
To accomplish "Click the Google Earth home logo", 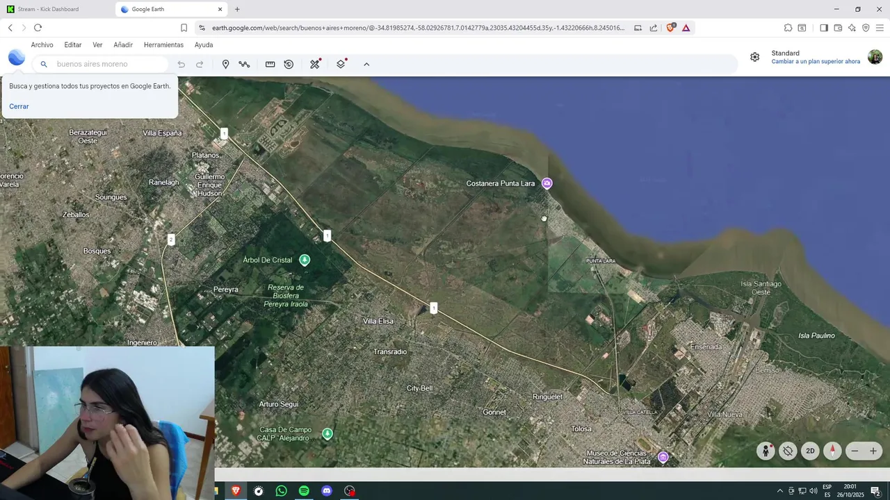I will pos(17,58).
